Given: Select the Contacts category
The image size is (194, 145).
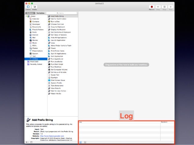Looking at the screenshot, I should tap(36, 21).
